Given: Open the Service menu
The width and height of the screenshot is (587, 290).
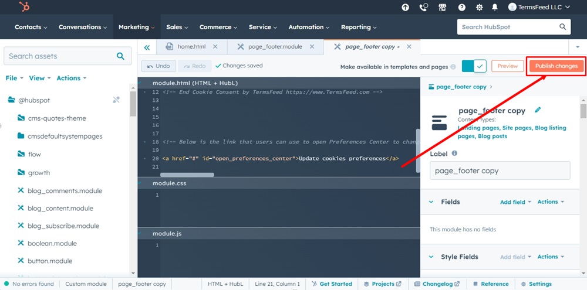Looking at the screenshot, I should (x=263, y=27).
